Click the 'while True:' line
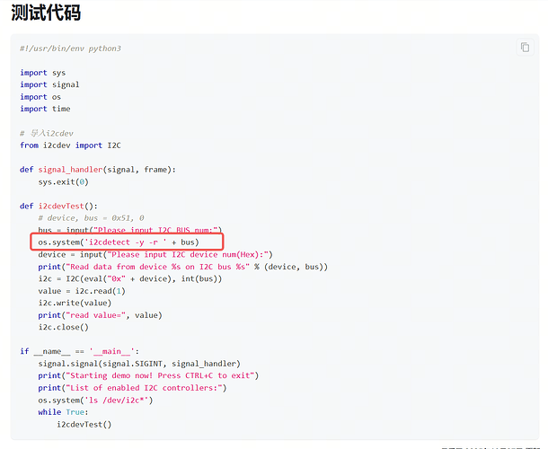This screenshot has height=449, width=548. coord(62,412)
